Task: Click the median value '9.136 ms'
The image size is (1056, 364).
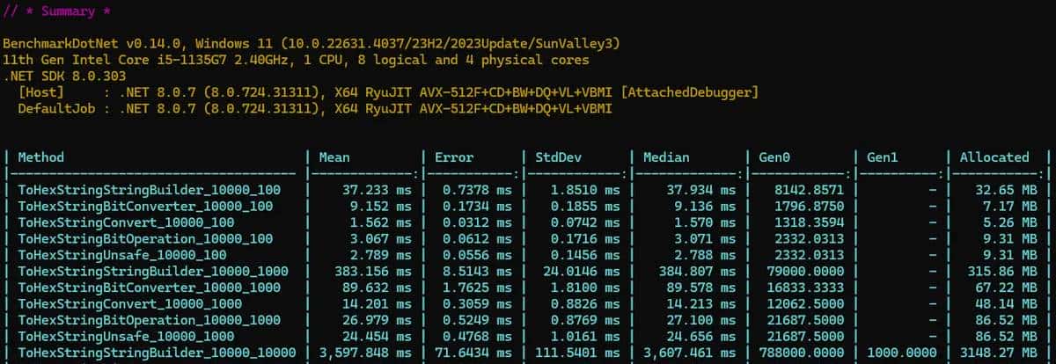Action: coord(704,206)
